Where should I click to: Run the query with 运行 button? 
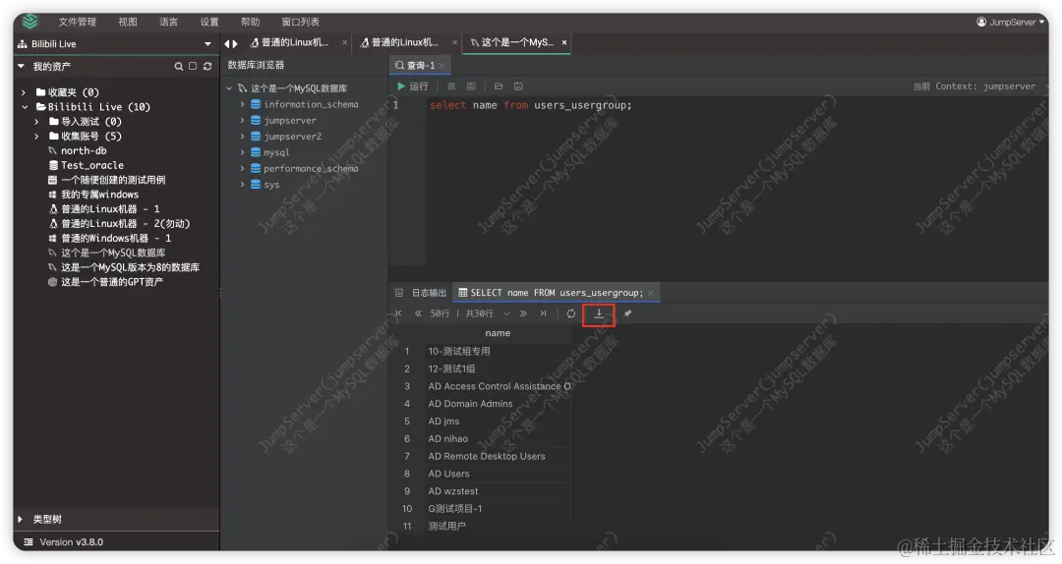413,86
